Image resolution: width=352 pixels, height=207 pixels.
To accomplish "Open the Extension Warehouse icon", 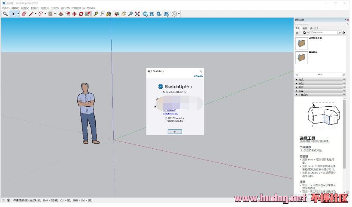I will [152, 14].
